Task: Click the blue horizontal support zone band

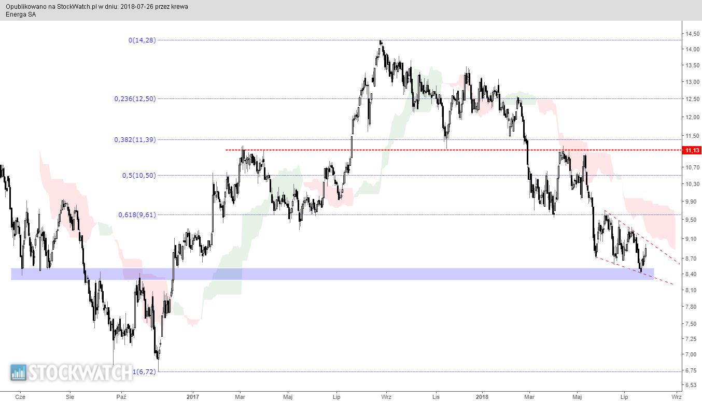Action: tap(332, 274)
